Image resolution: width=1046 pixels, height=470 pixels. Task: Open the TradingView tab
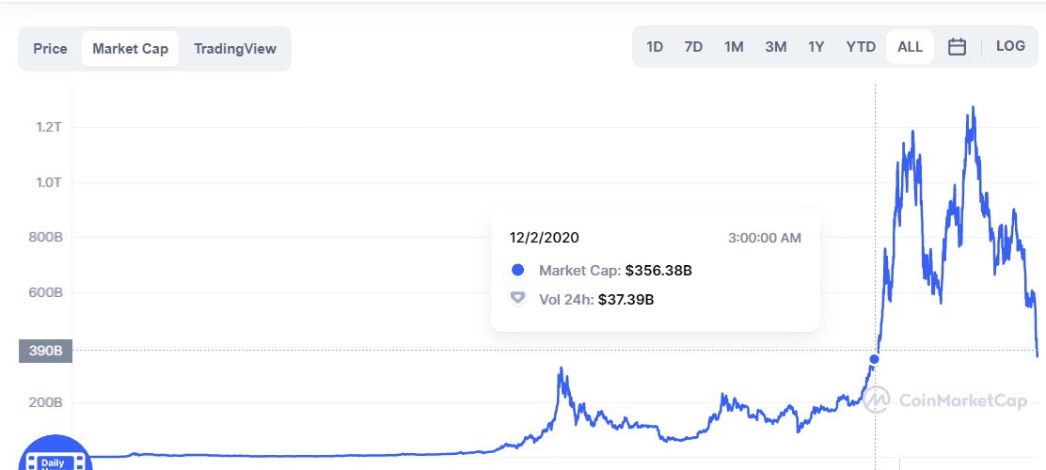pyautogui.click(x=235, y=49)
